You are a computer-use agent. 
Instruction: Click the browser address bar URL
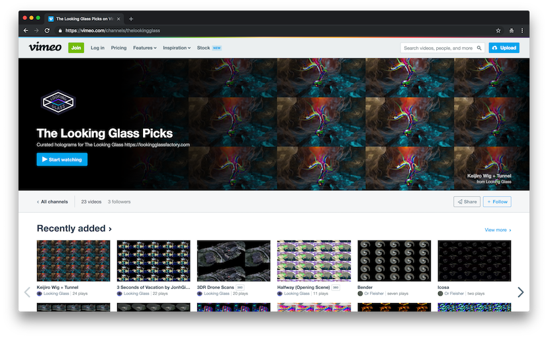pyautogui.click(x=113, y=30)
